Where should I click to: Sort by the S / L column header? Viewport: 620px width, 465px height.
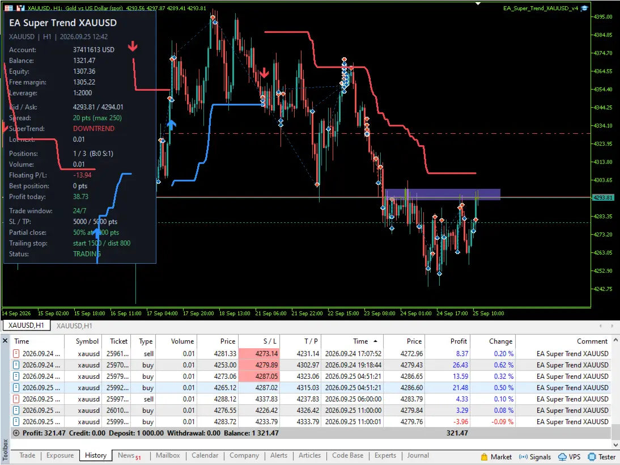click(x=258, y=341)
